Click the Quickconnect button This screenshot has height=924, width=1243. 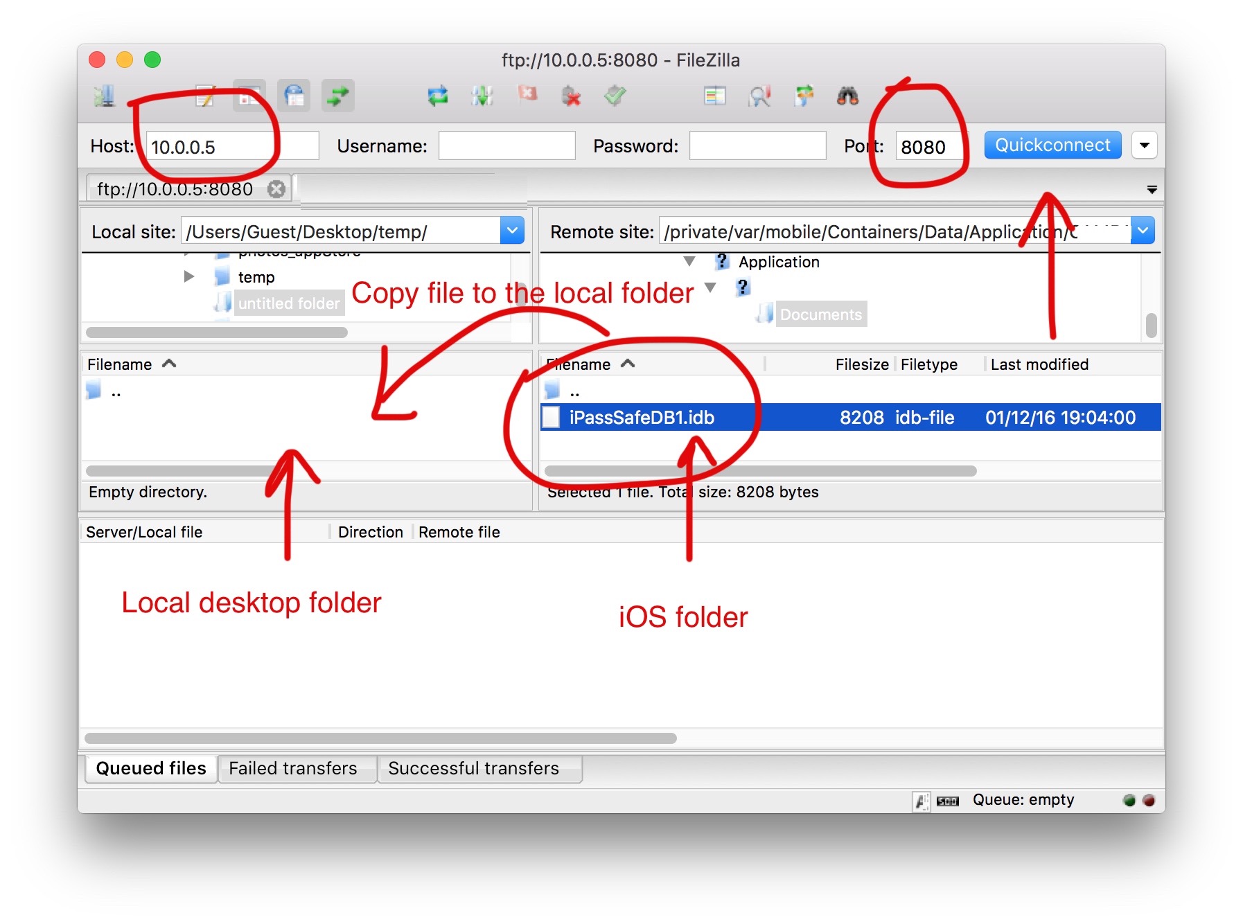pos(1052,145)
